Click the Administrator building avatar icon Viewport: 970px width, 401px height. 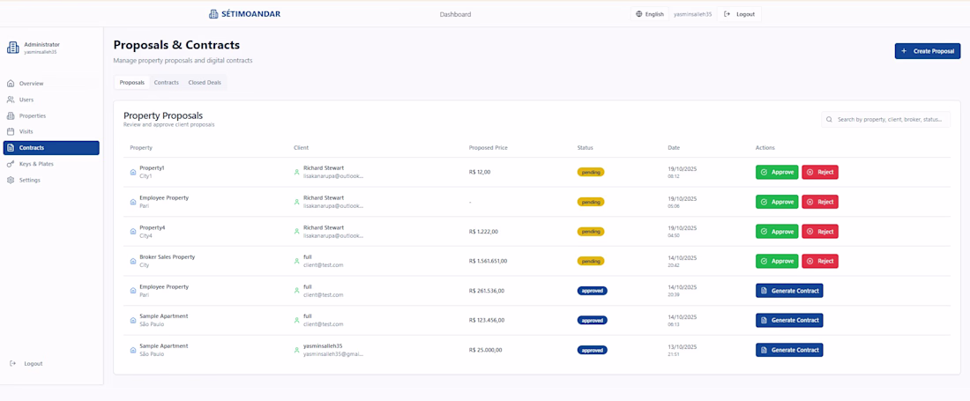tap(13, 48)
